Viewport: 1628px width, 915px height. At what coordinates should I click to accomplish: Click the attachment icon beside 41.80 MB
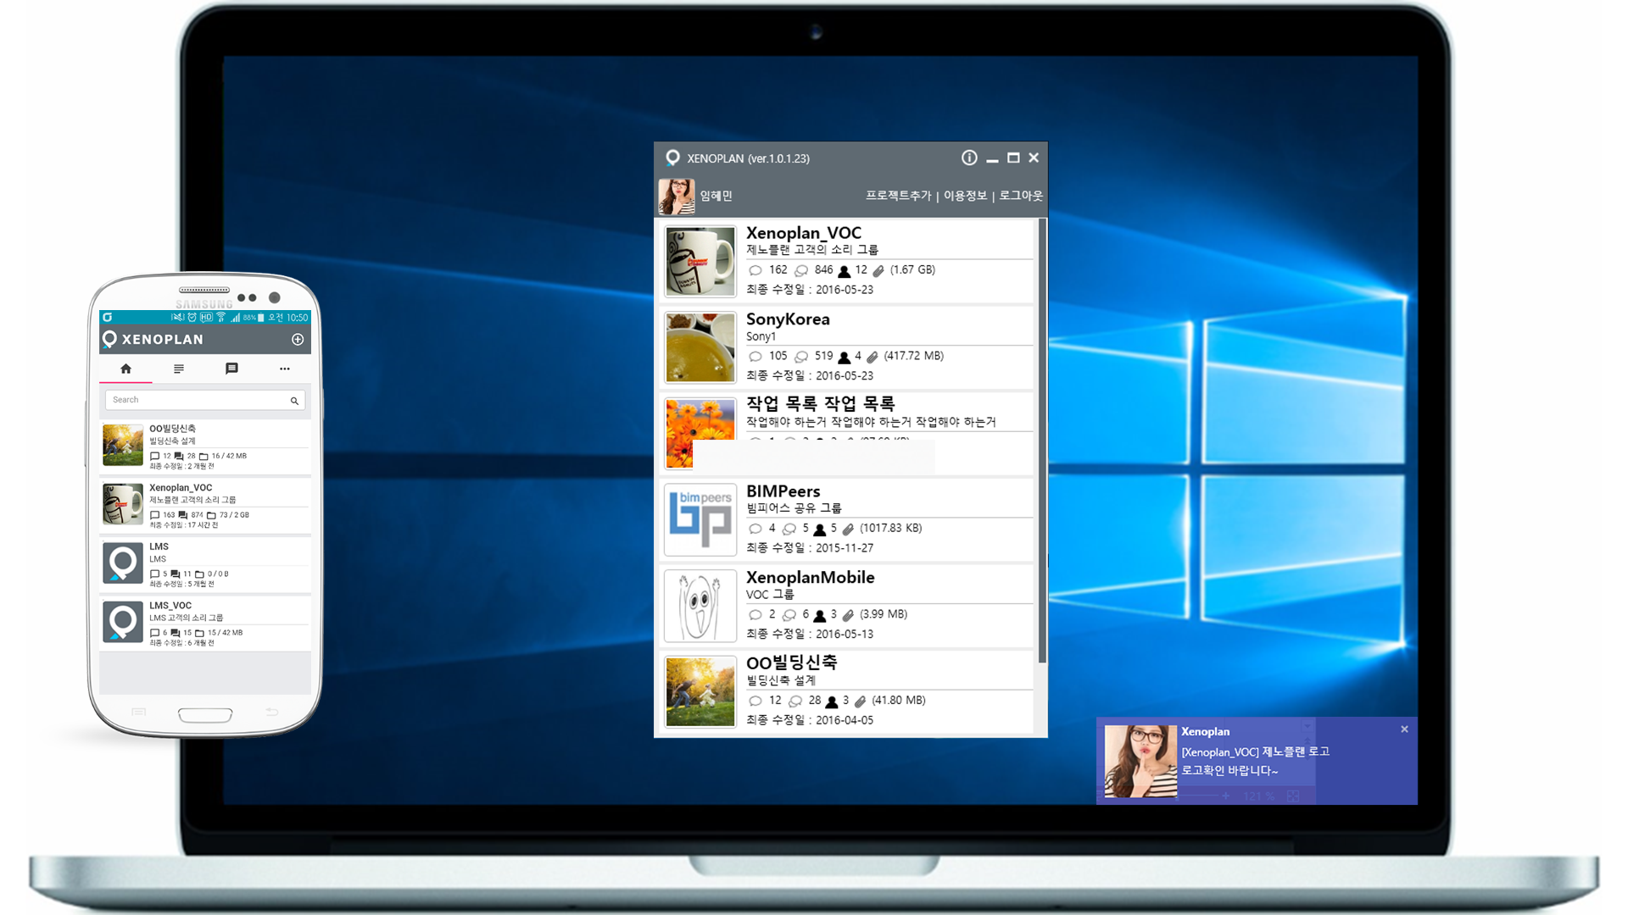tap(860, 702)
